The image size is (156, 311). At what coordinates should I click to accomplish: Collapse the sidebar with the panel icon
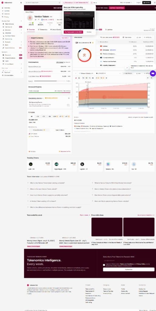21,2
